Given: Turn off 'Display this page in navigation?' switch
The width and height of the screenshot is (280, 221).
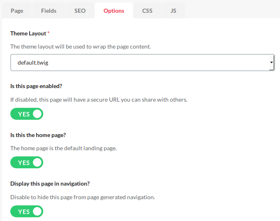Looking at the screenshot, I should [x=27, y=212].
